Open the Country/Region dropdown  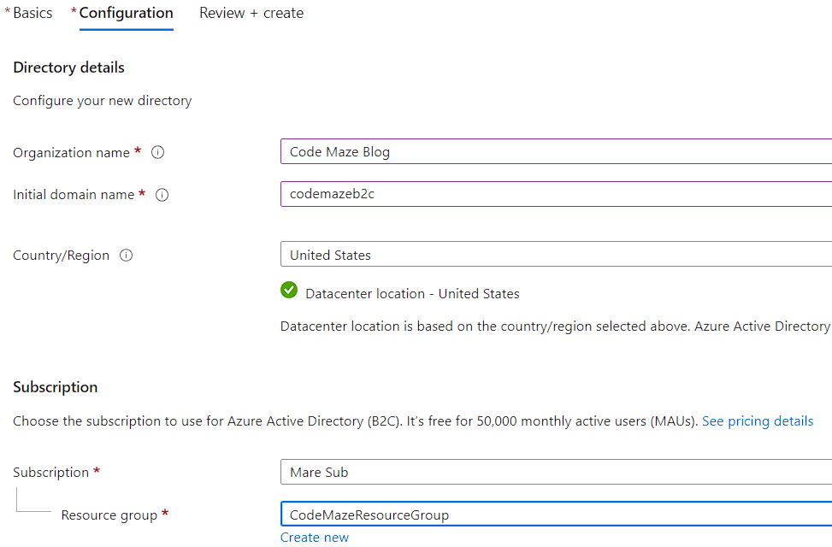(x=556, y=255)
